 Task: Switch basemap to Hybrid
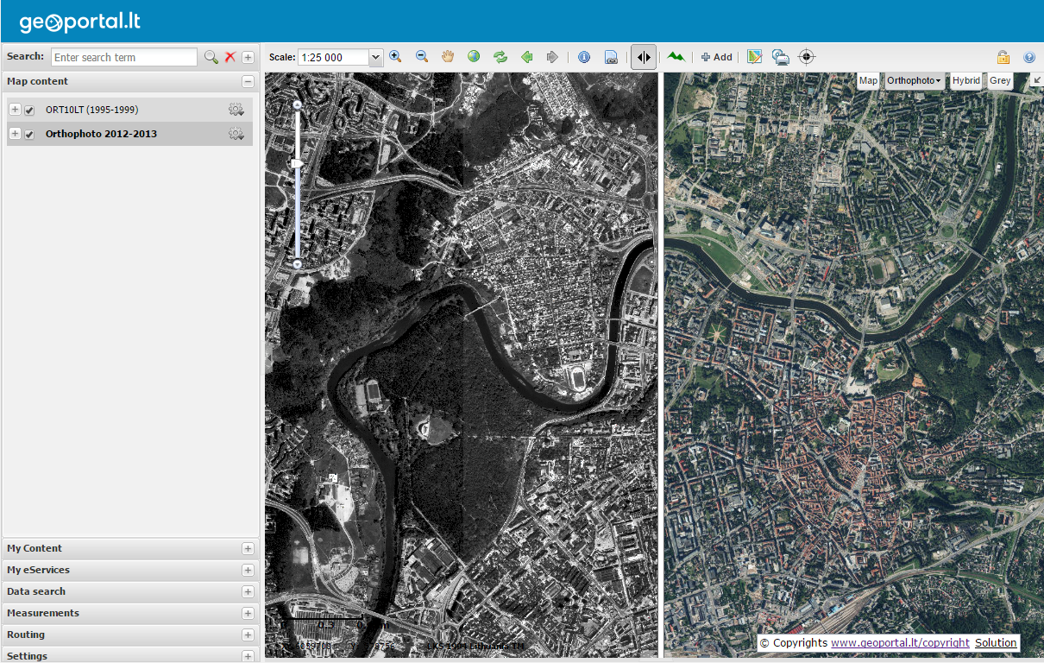tap(965, 80)
